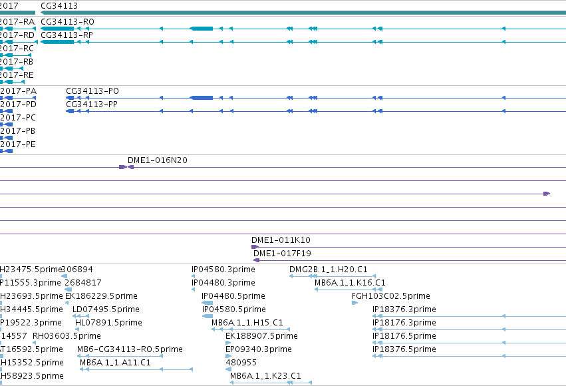Image resolution: width=566 pixels, height=386 pixels.
Task: Select EST IP18176.3prime
Action: pyautogui.click(x=404, y=323)
